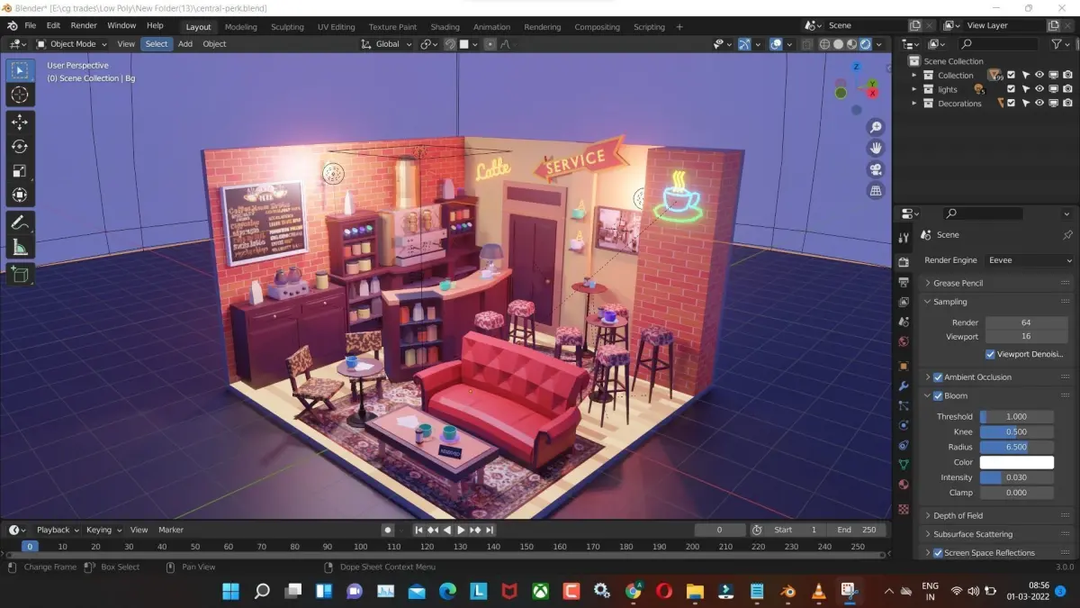Switch perspective/orthographic with grid icon
The image size is (1080, 608).
[875, 191]
